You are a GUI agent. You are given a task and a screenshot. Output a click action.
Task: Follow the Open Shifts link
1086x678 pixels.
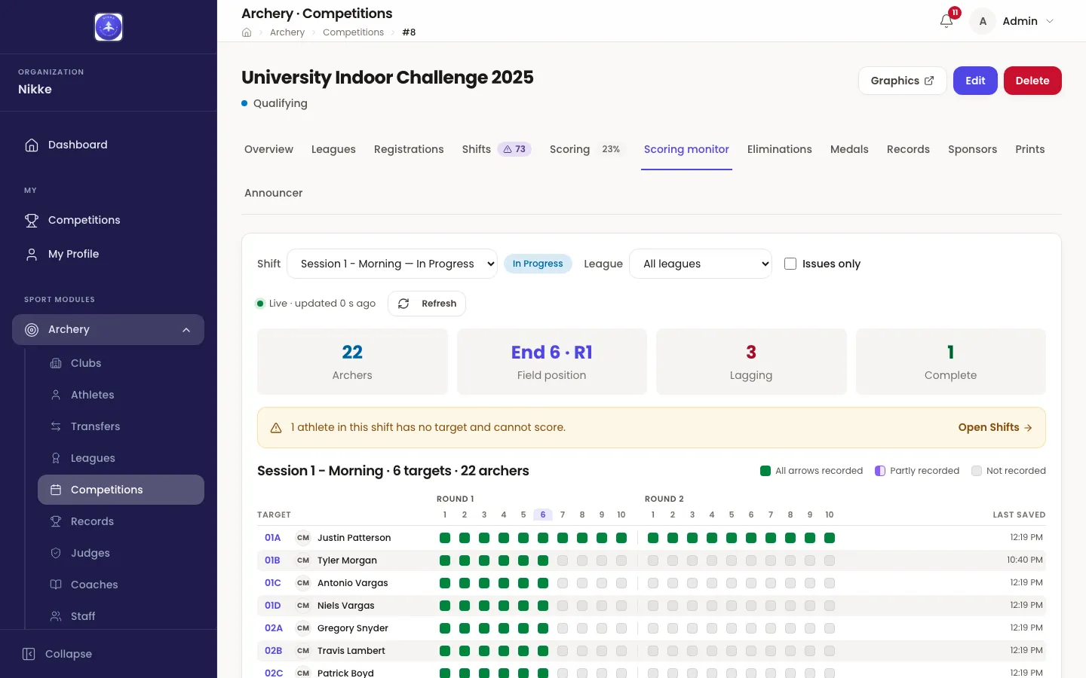click(x=995, y=427)
